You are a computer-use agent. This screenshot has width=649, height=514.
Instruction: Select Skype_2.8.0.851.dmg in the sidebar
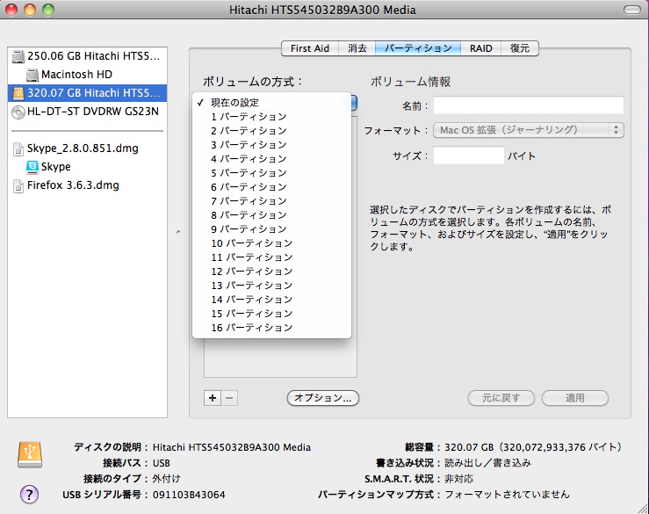[x=87, y=148]
